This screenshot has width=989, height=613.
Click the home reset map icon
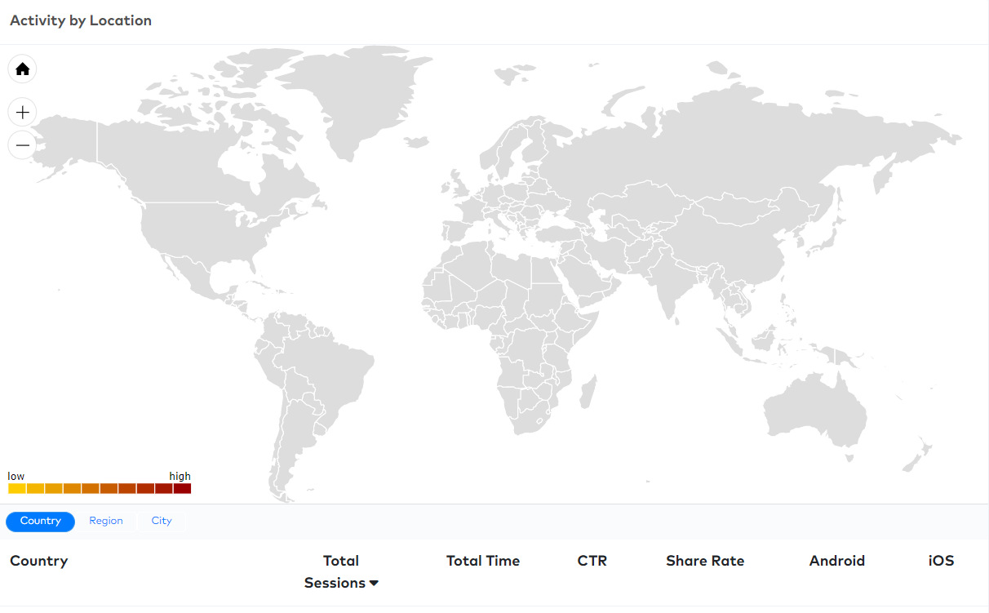pos(23,69)
